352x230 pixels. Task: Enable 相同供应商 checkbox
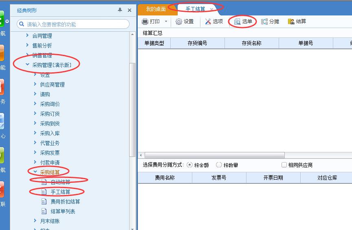[x=284, y=165]
